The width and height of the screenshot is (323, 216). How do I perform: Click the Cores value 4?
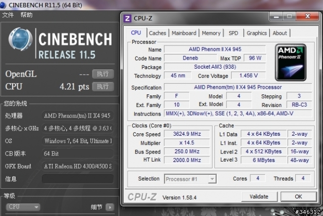click(258, 178)
